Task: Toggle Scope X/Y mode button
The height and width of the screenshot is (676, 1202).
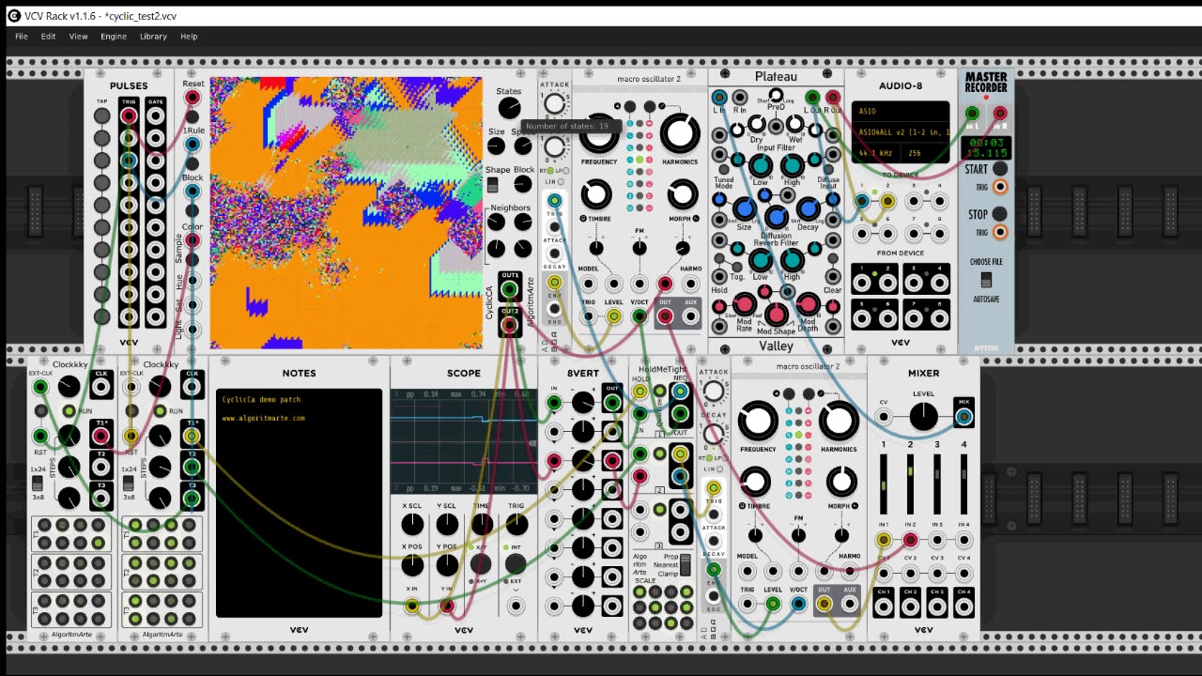Action: (481, 563)
